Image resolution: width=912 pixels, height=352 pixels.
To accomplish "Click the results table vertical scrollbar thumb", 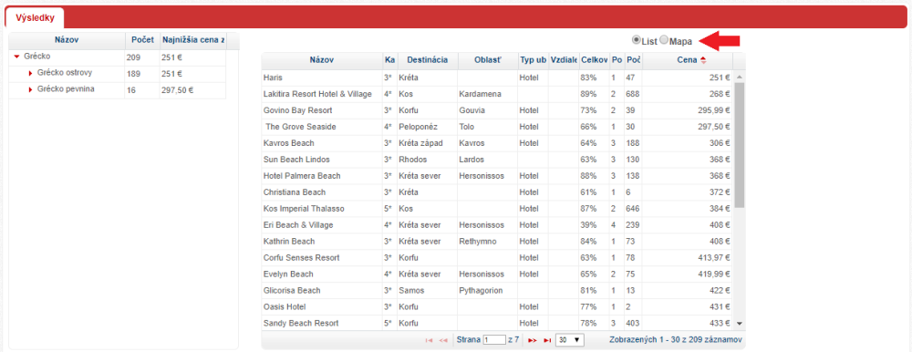I will 740,145.
